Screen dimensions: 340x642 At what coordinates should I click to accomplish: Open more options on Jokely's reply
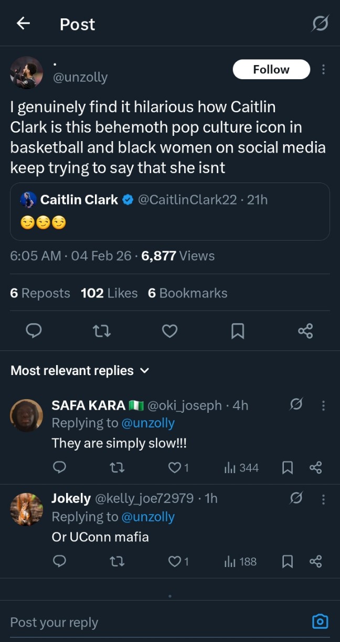tap(323, 499)
